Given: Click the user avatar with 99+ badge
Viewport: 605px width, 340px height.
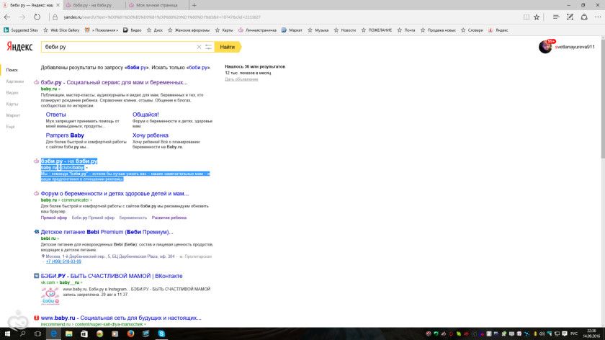Looking at the screenshot, I should pos(546,47).
